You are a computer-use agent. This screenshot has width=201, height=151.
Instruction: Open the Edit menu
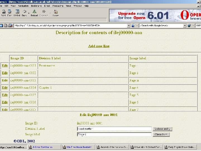click(x=6, y=6)
